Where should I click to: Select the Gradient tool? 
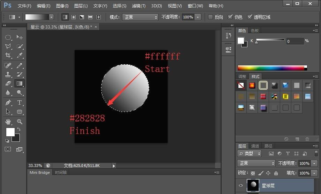pos(20,83)
